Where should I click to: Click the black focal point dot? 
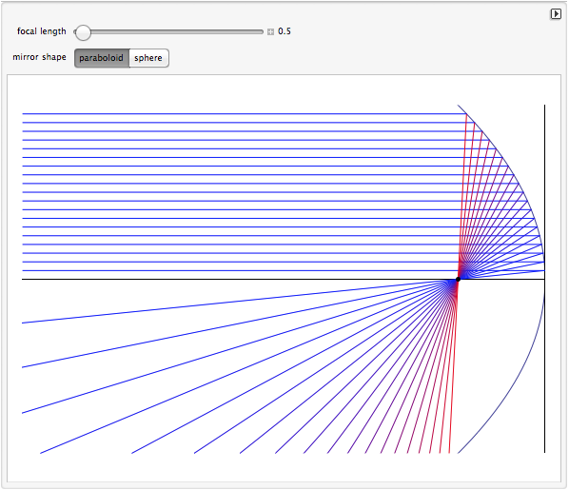point(458,279)
